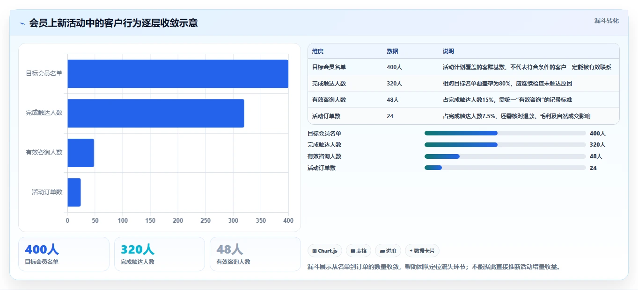Screen dimensions: 638x290
Task: Click the 数据 column header
Action: coord(393,51)
